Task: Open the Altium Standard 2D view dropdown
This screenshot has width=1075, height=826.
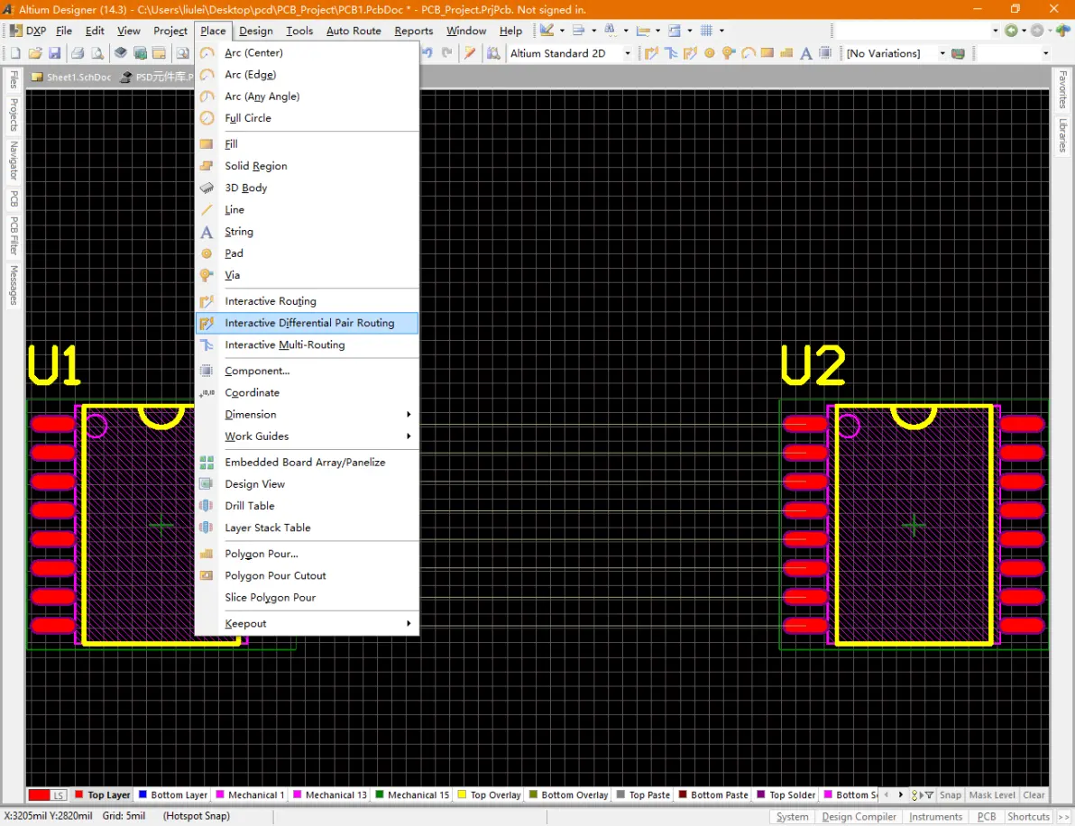Action: tap(628, 53)
